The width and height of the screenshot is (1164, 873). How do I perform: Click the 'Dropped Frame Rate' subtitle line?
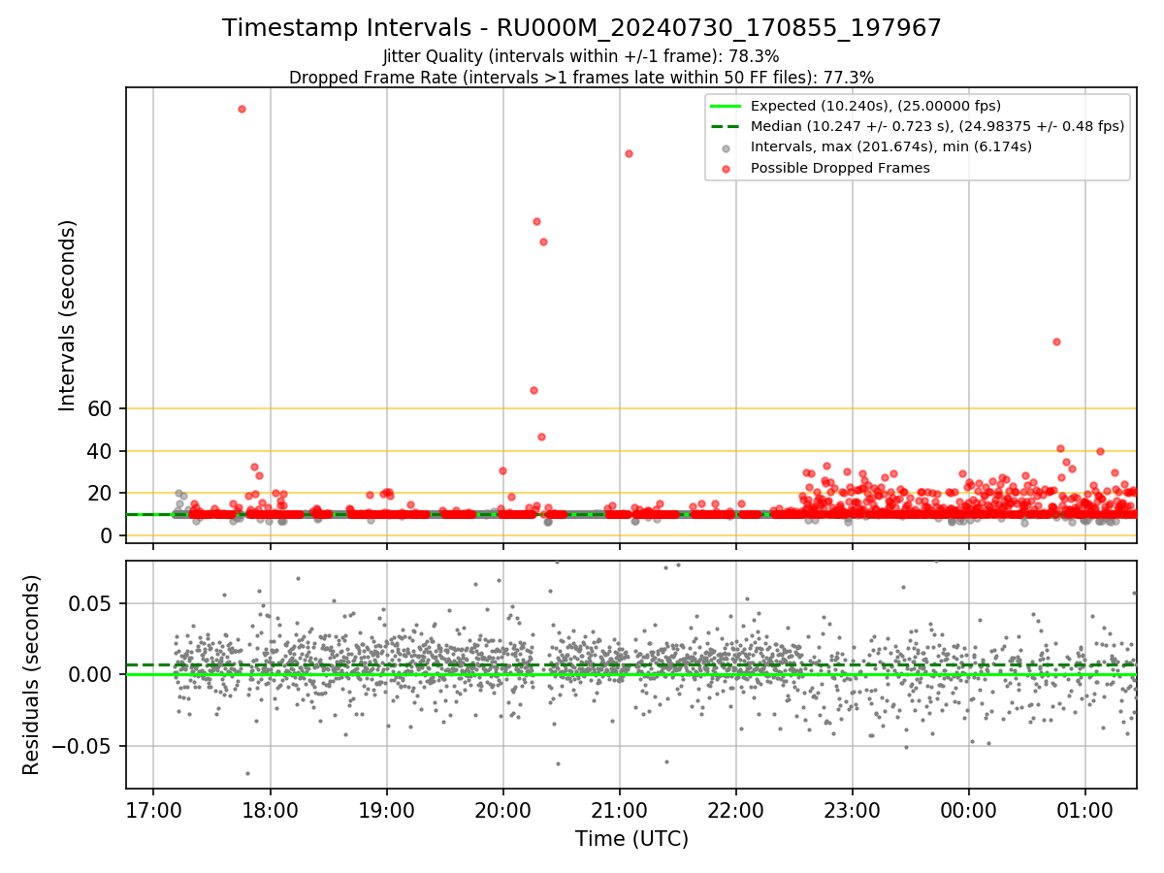click(x=581, y=77)
